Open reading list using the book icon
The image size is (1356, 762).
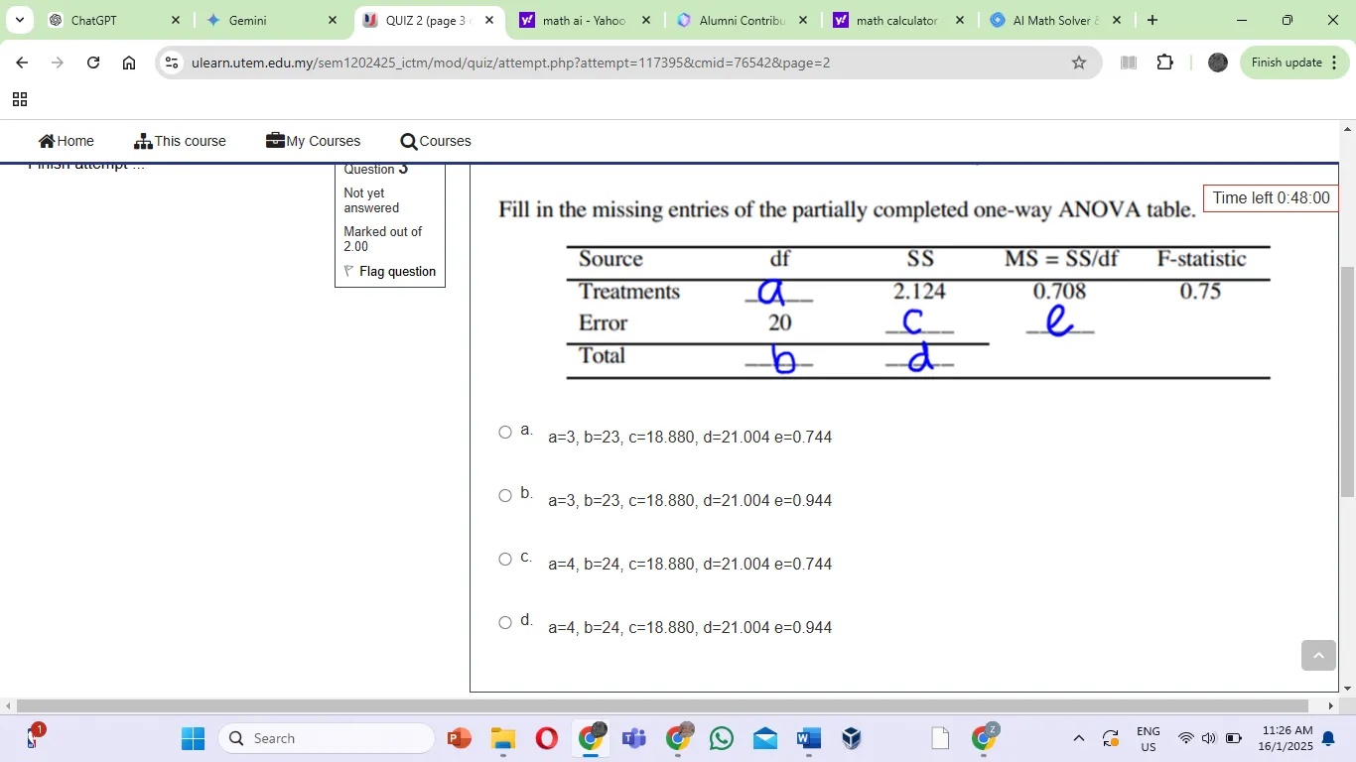pos(1128,62)
